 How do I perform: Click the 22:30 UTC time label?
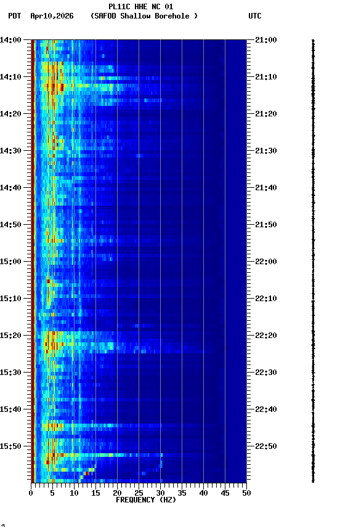(x=266, y=373)
